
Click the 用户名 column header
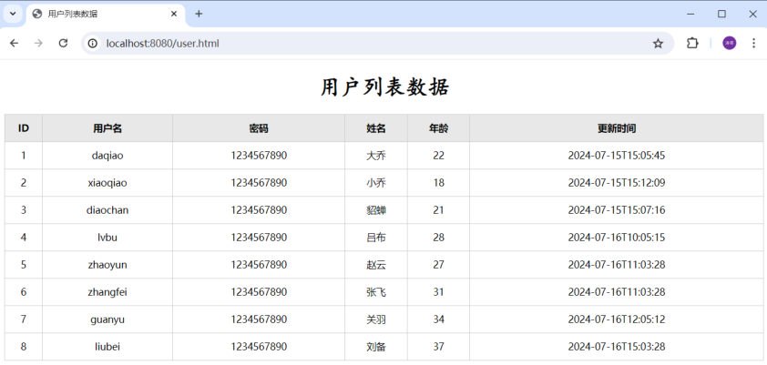click(107, 128)
